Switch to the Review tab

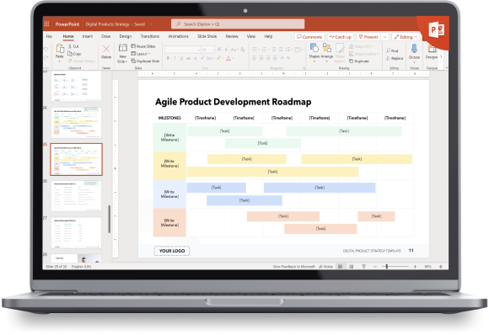coord(232,36)
